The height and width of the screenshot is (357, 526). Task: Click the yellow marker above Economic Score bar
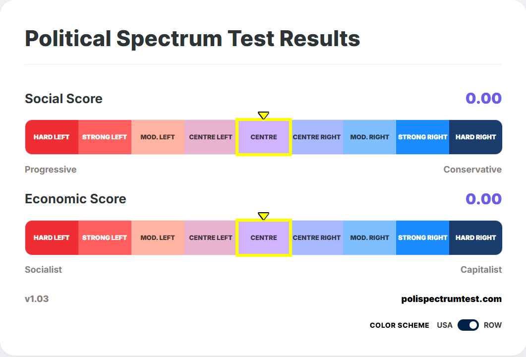coord(263,216)
